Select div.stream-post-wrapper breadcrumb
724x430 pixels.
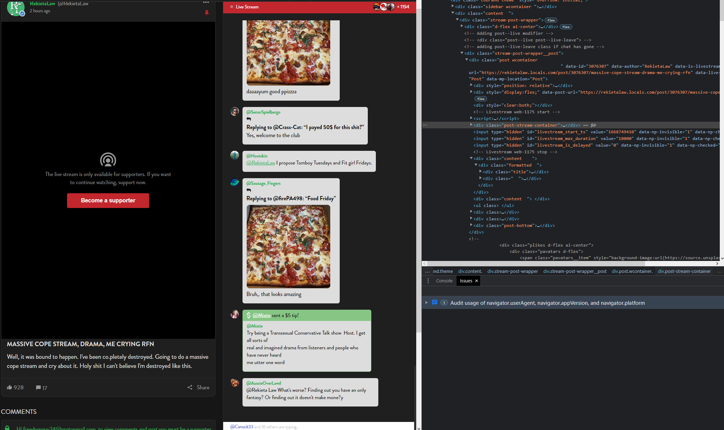coord(512,271)
